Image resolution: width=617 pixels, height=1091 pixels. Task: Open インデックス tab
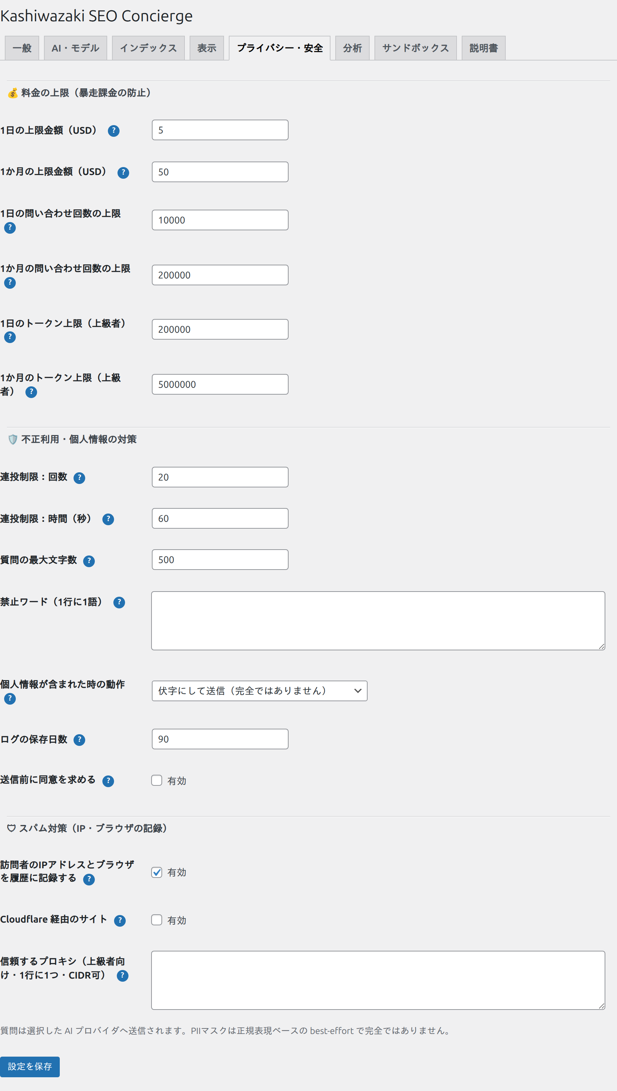click(x=148, y=48)
